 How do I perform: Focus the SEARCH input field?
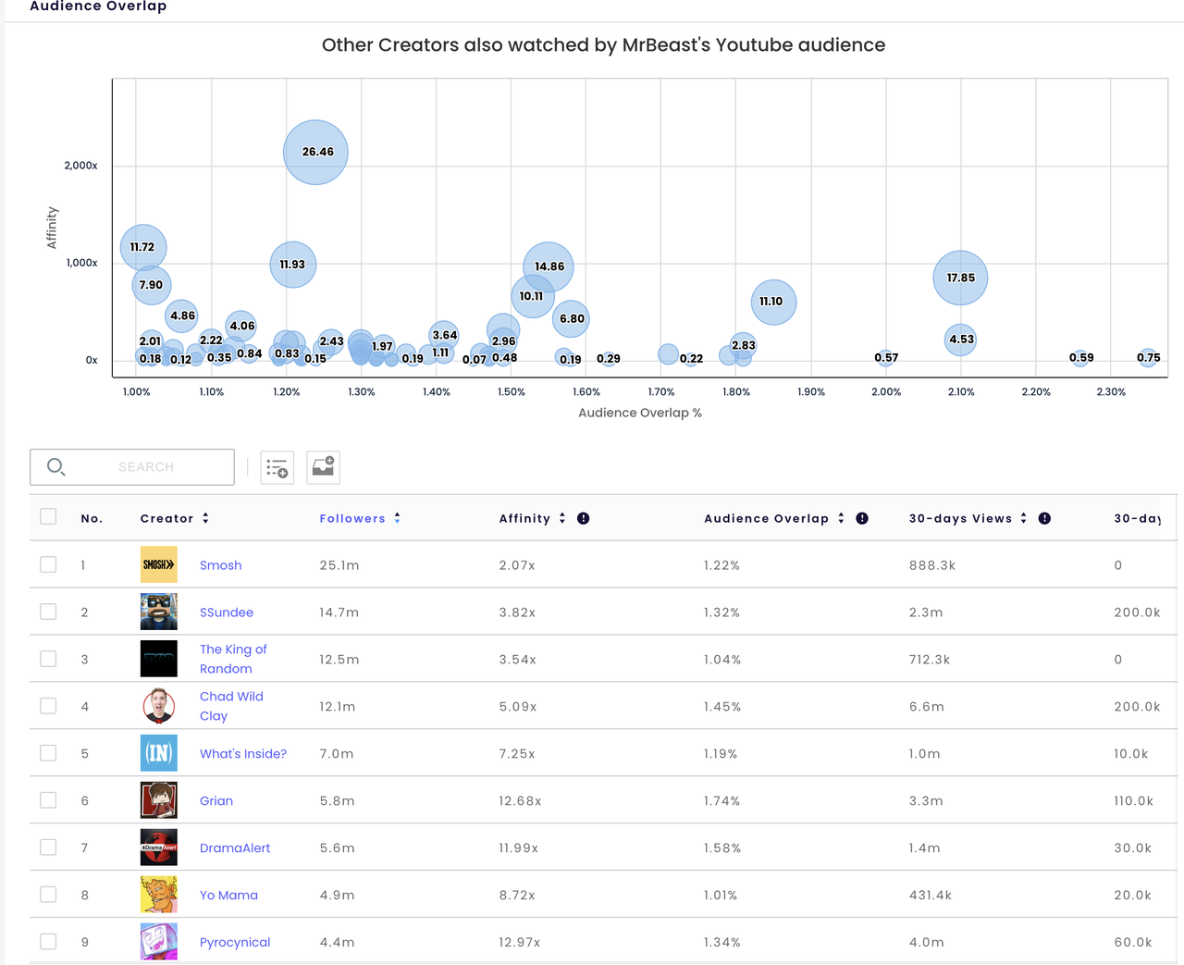132,467
